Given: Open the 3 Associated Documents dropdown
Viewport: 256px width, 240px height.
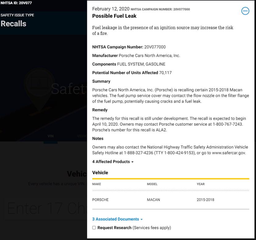Looking at the screenshot, I should click(x=117, y=219).
